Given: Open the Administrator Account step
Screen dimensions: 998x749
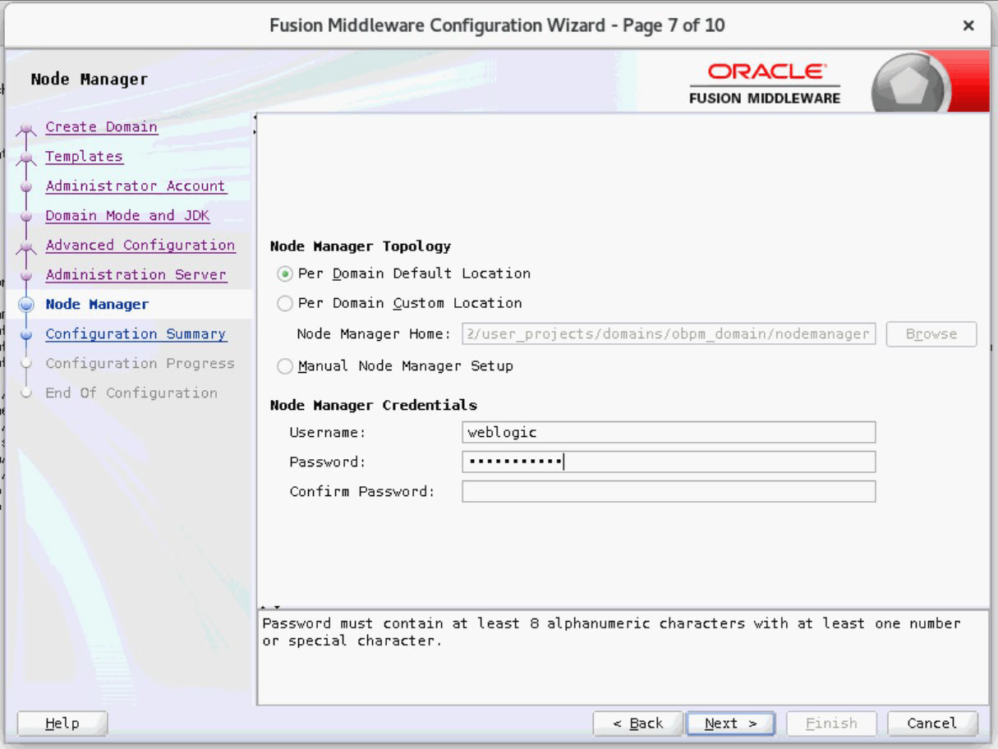Looking at the screenshot, I should (x=136, y=186).
